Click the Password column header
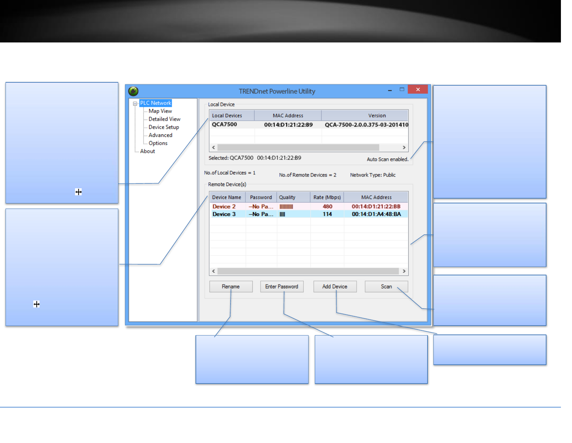572x443 pixels. click(x=261, y=198)
